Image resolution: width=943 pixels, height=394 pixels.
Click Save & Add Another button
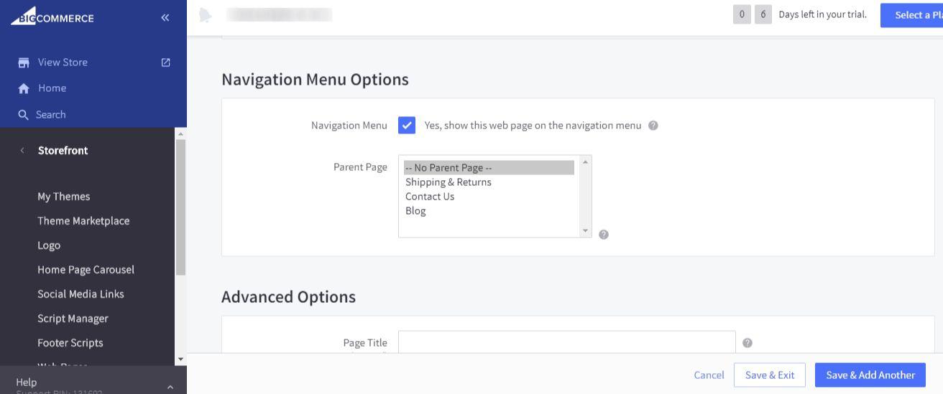(x=870, y=375)
